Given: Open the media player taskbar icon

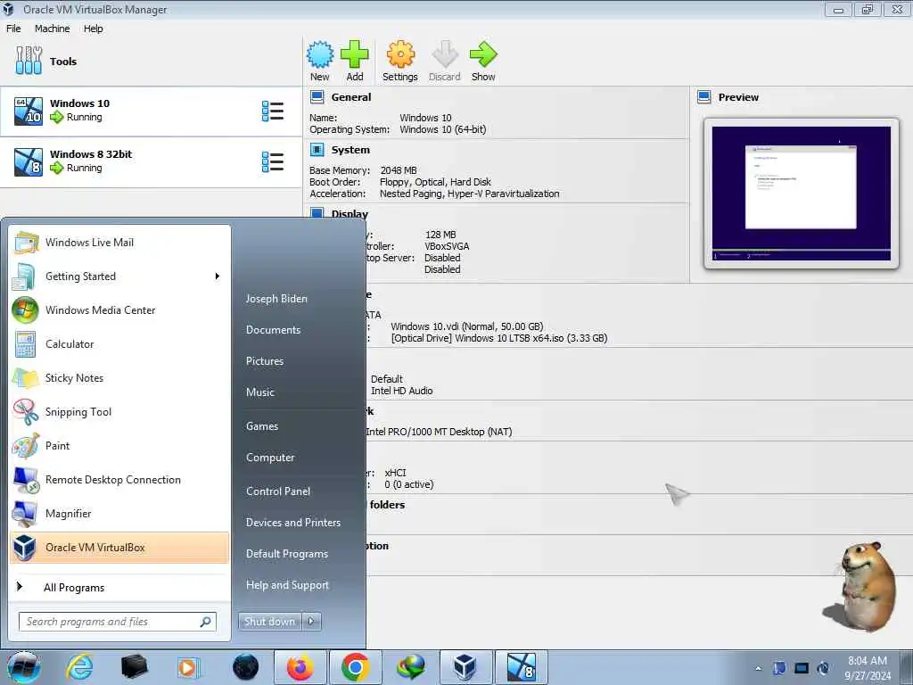Looking at the screenshot, I should point(188,667).
